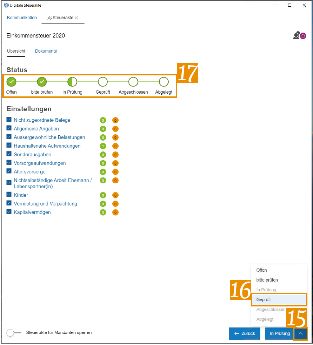Click the 'bitte prüfen' status circle

pos(42,82)
